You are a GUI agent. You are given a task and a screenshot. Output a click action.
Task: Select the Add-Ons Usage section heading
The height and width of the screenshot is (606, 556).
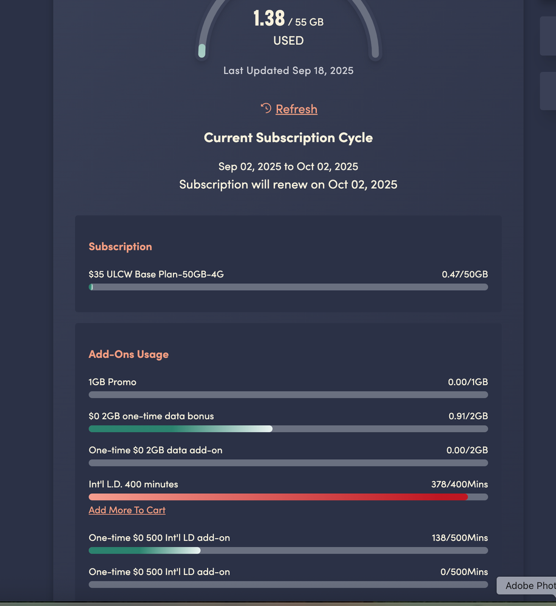[129, 354]
